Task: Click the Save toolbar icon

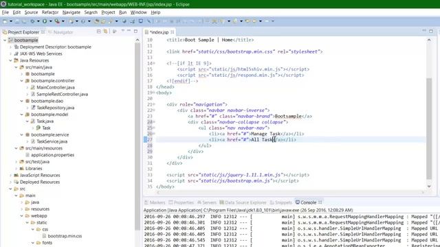Action: tap(17, 21)
